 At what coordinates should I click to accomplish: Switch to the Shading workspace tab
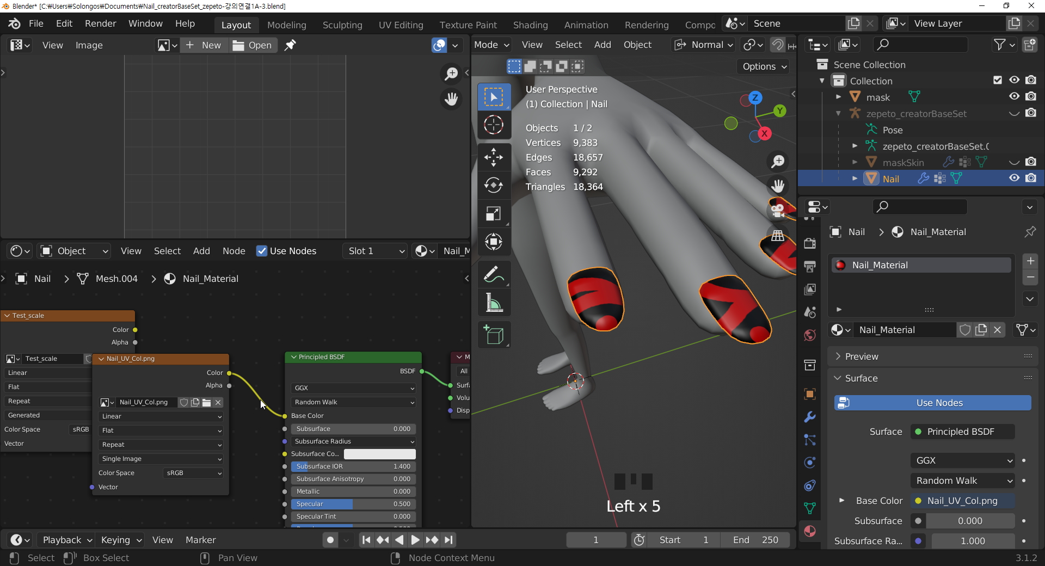click(x=530, y=25)
